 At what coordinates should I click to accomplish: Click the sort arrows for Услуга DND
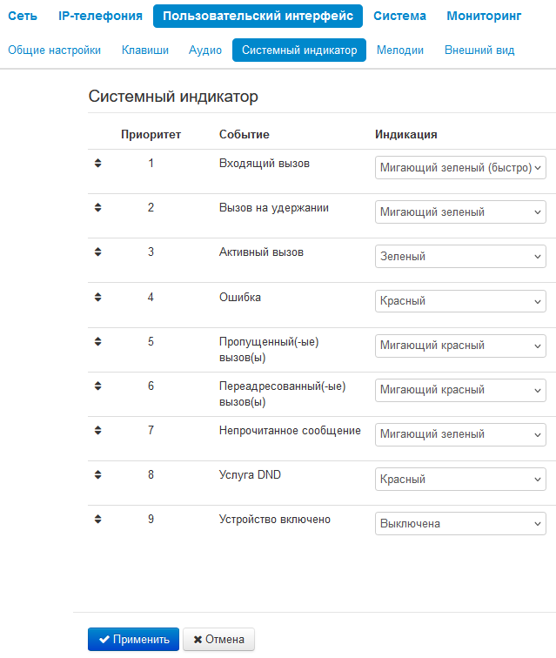(97, 474)
